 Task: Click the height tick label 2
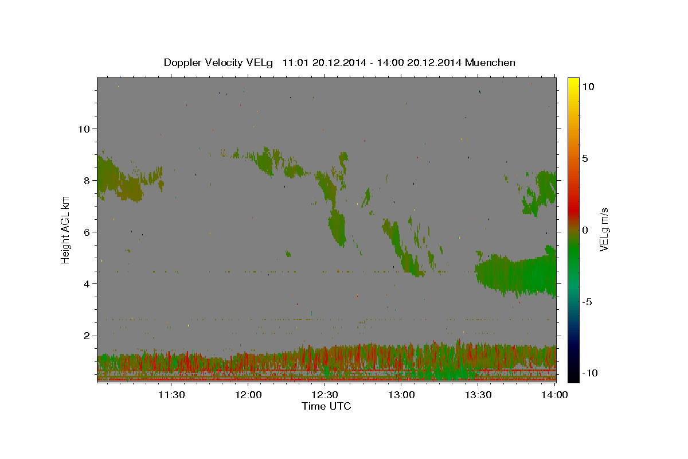(87, 335)
